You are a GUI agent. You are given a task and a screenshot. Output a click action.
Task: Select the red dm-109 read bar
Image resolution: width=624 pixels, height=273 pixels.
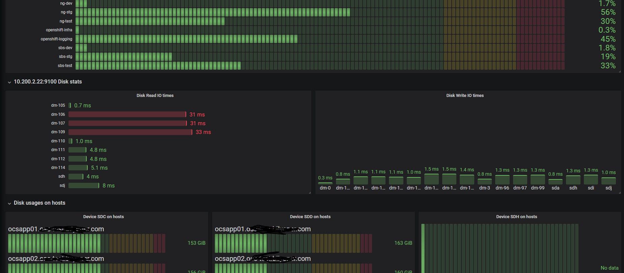130,132
